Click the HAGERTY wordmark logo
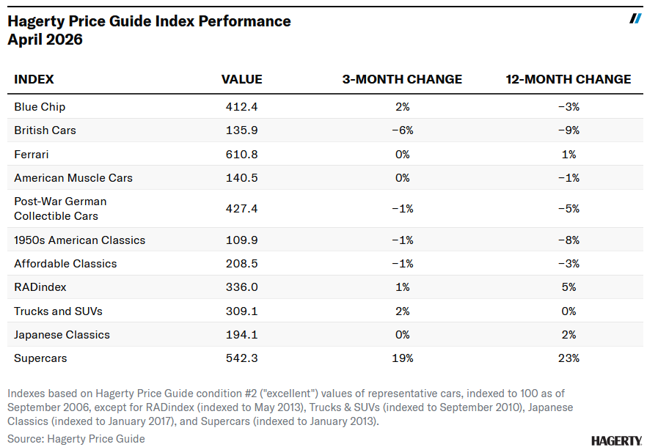 point(616,440)
